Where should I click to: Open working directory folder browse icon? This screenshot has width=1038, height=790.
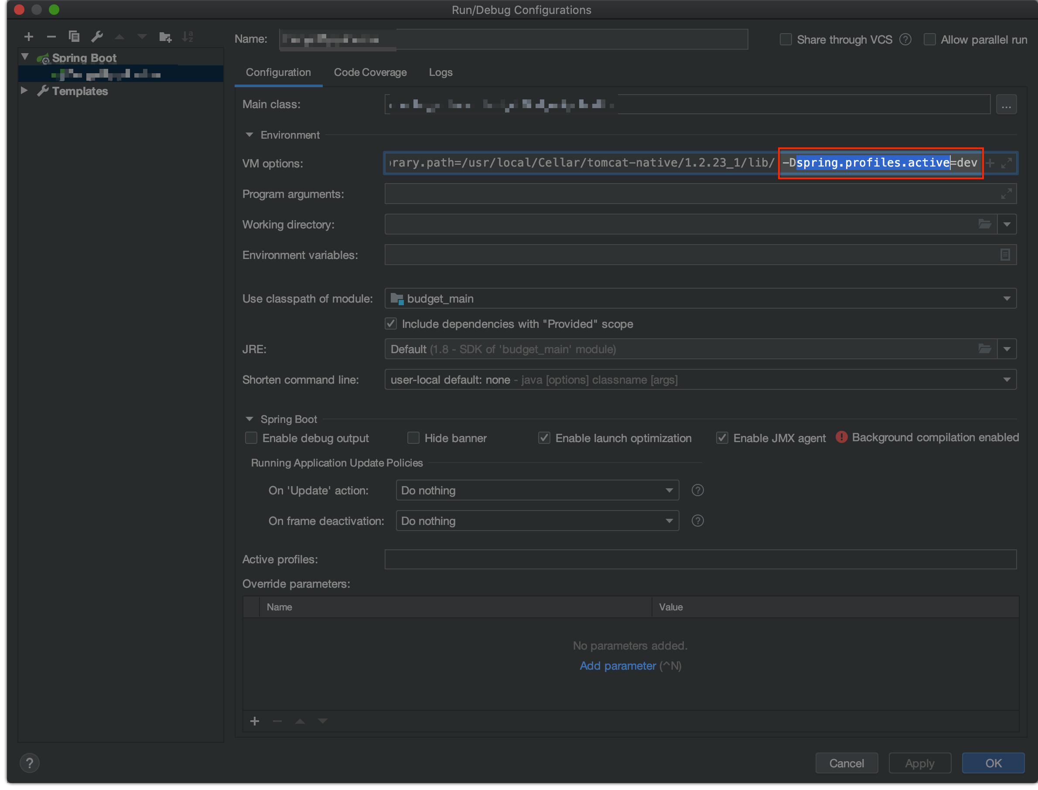[984, 224]
